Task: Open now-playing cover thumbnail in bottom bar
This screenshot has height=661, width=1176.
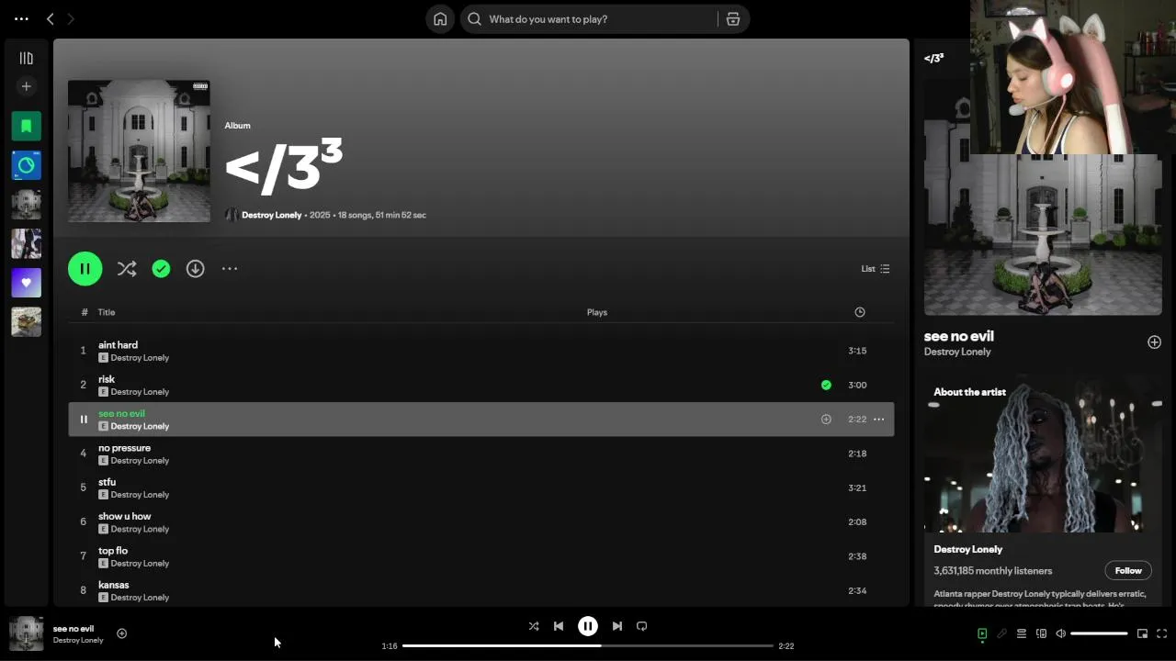Action: (26, 633)
